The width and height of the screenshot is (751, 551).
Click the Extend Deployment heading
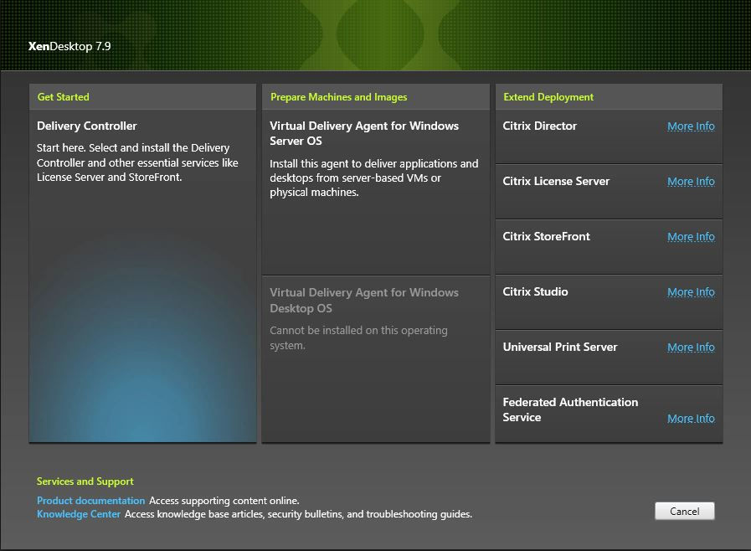(x=548, y=97)
